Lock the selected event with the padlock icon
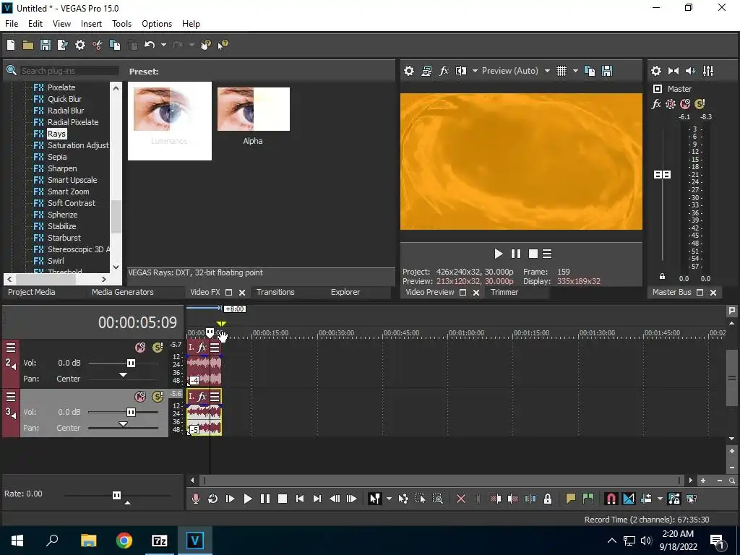The height and width of the screenshot is (555, 740). 548,499
